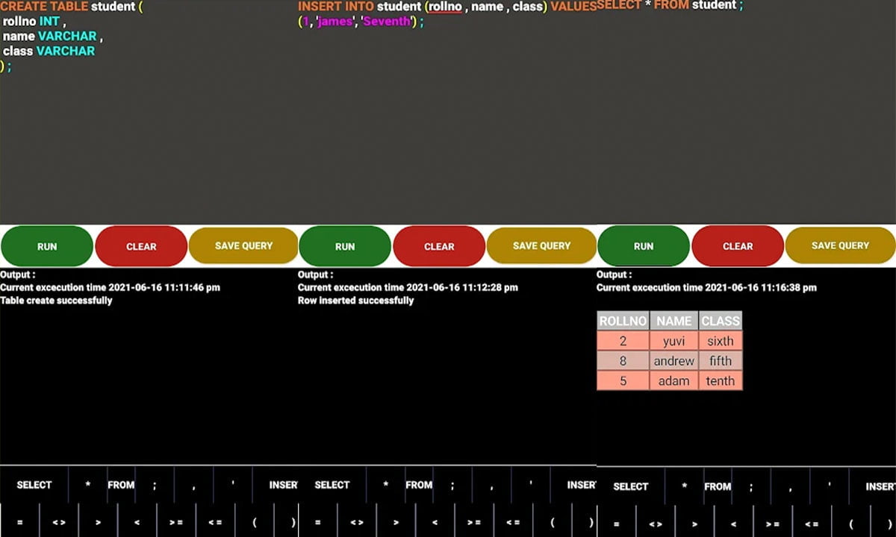Tap open parenthesis key in INSERT INTO screen
Image resolution: width=896 pixels, height=537 pixels.
(553, 522)
